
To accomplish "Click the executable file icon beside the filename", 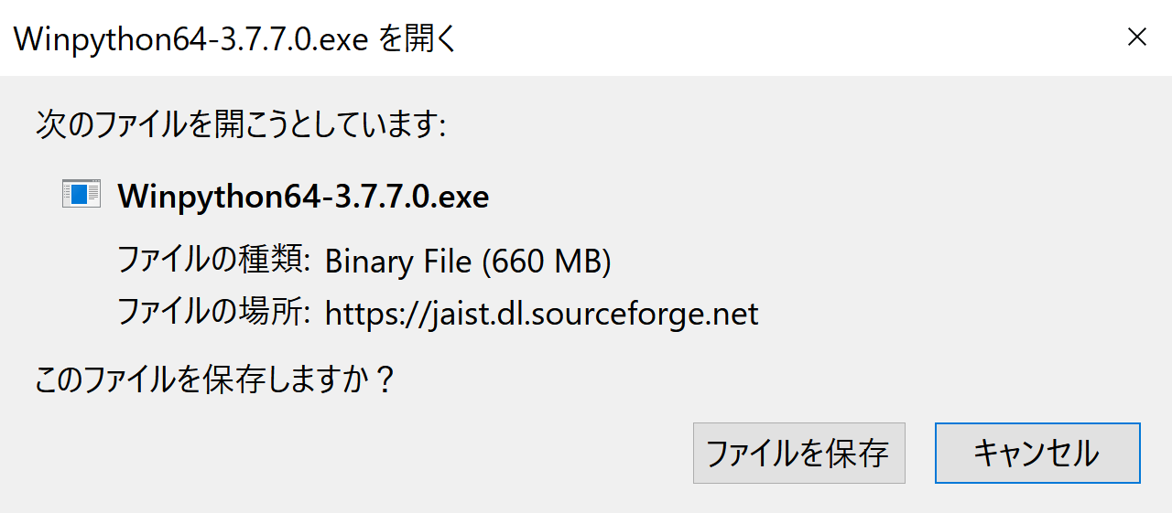I will [x=81, y=194].
